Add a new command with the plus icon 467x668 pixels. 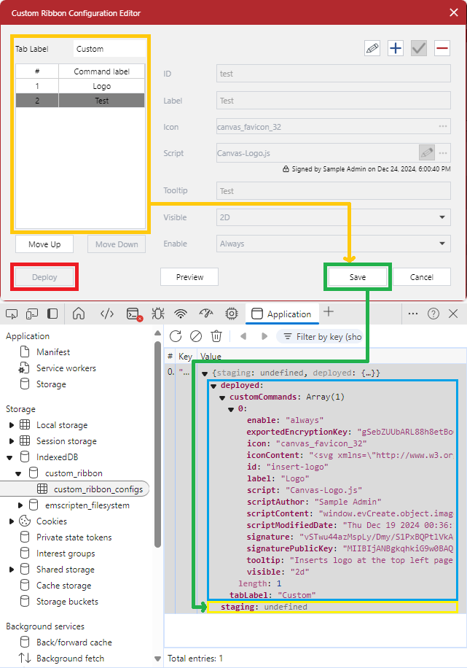coord(395,49)
